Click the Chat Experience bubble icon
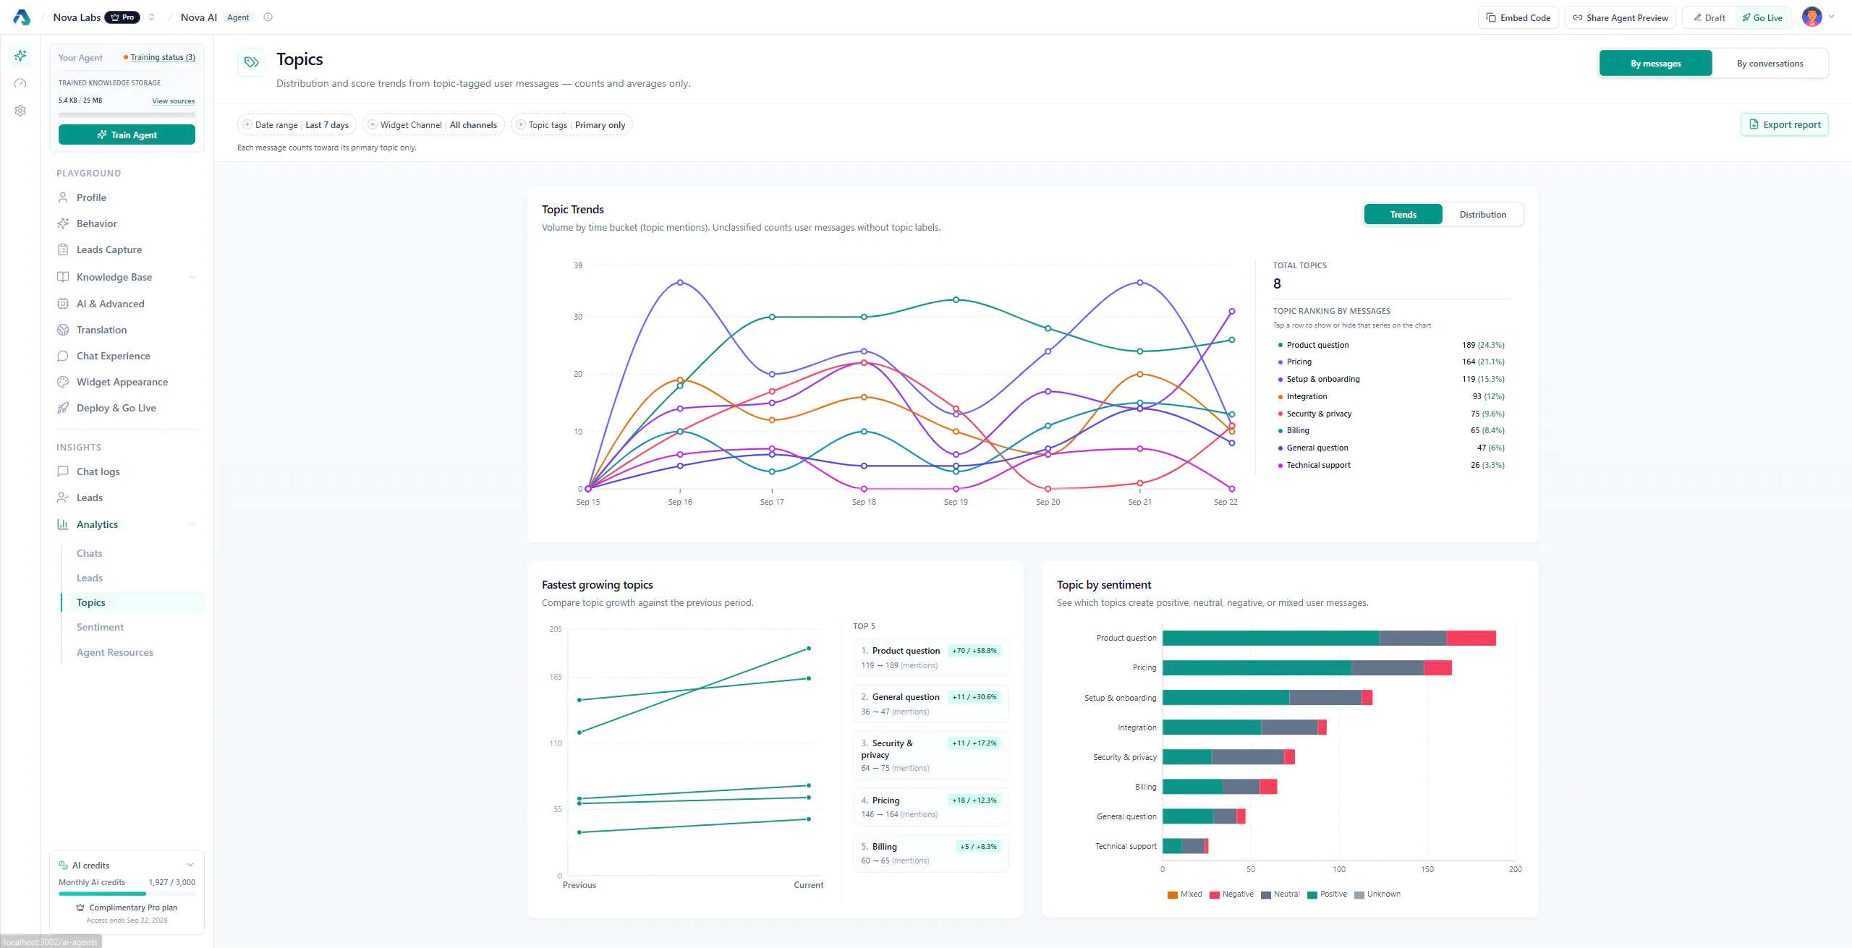Screen dimensions: 1852x948 click(x=63, y=356)
